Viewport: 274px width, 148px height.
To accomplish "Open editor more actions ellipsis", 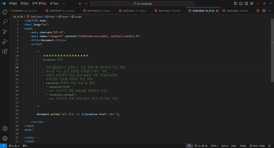I will click(x=269, y=11).
